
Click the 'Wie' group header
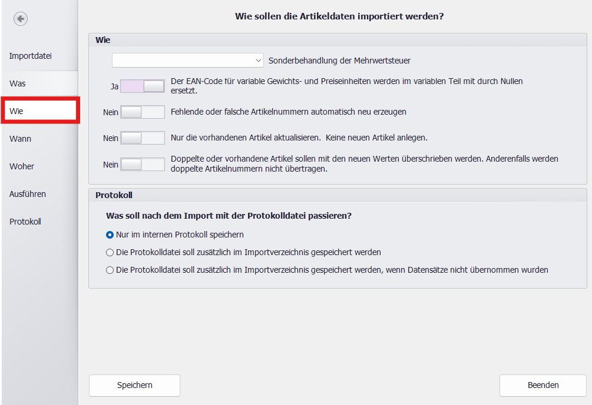pyautogui.click(x=338, y=40)
